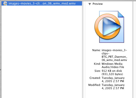Click the Size value 912 KB on disk

point(112,71)
